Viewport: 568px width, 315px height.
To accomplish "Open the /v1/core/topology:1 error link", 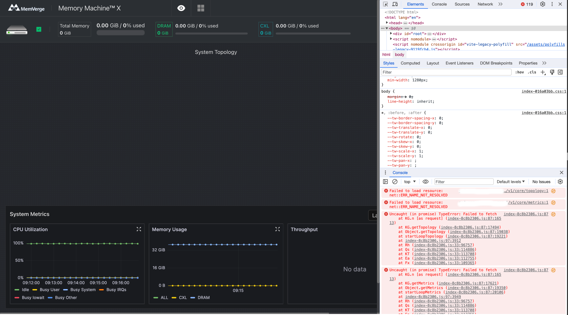I will tap(526, 191).
